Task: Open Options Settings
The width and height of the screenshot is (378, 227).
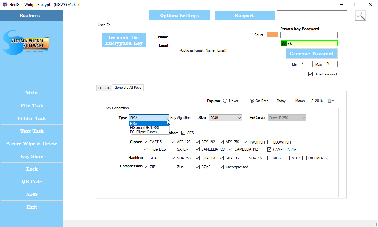Action: (180, 16)
